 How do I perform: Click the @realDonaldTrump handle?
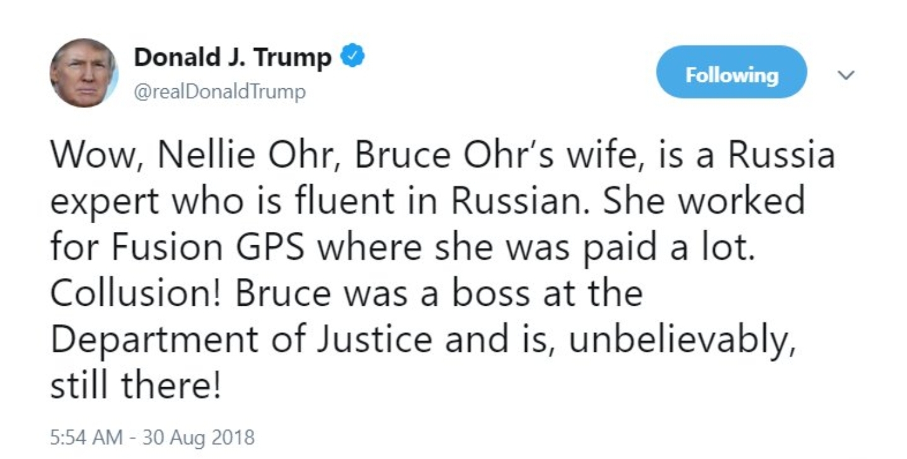point(219,92)
